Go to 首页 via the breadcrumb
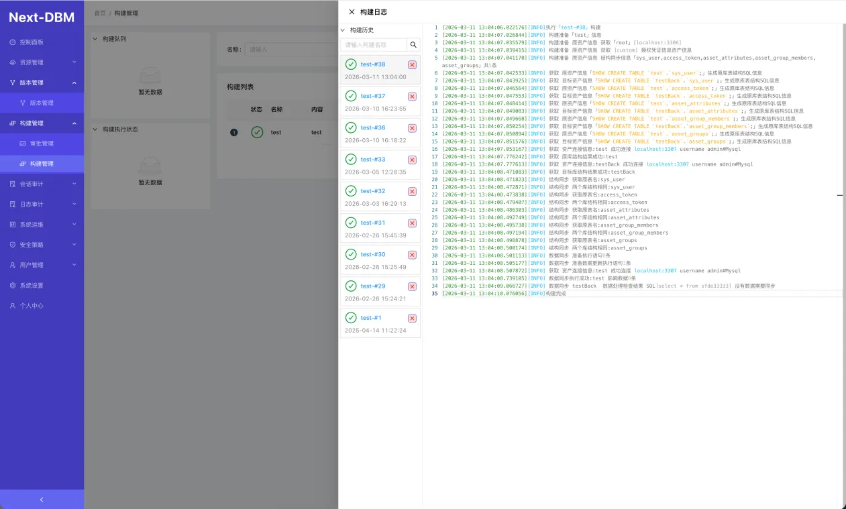The height and width of the screenshot is (509, 846). (x=100, y=13)
